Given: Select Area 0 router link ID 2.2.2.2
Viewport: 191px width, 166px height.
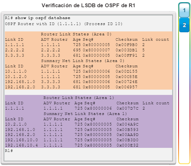Looking at the screenshot, I should point(14,50).
